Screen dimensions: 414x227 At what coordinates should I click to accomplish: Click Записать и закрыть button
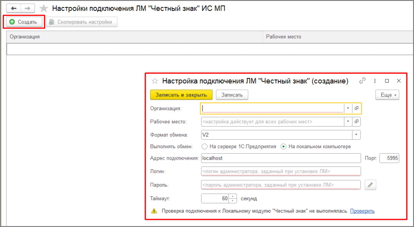tap(181, 95)
